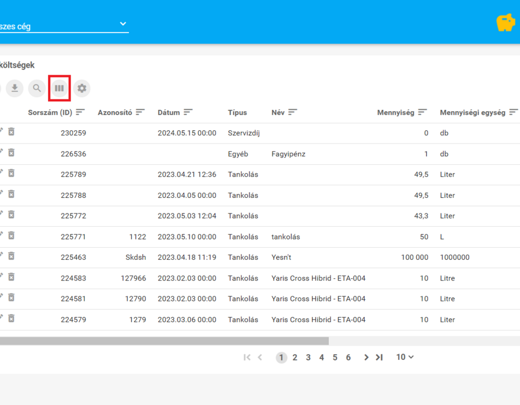
Task: Go to page 2
Action: pyautogui.click(x=295, y=358)
